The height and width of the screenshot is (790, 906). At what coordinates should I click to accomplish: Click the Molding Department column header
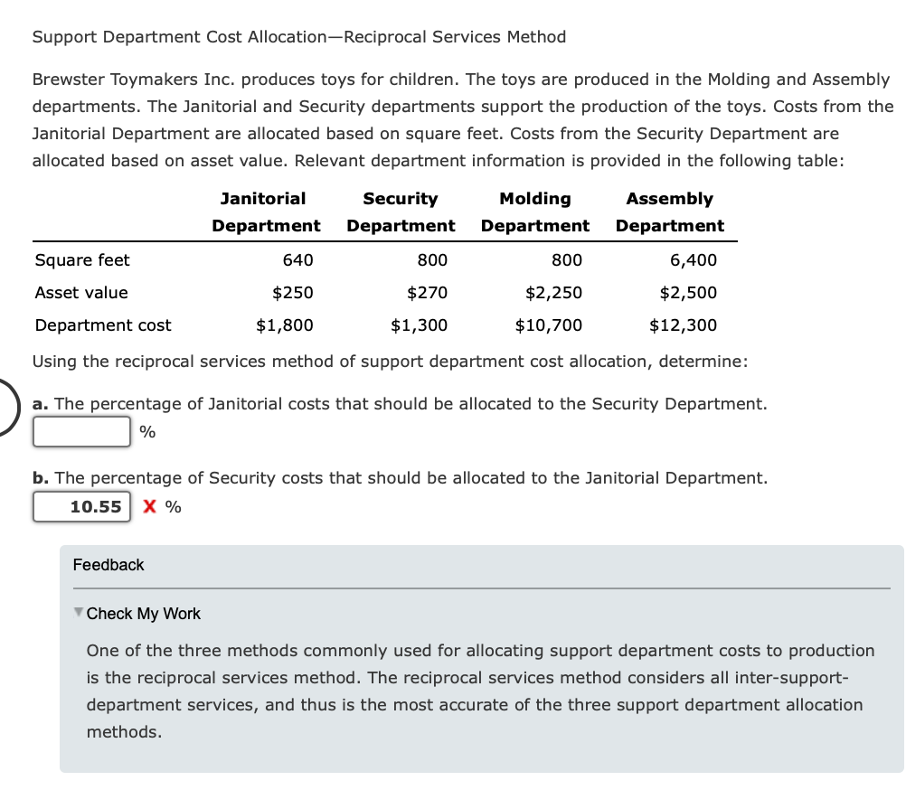(x=535, y=212)
